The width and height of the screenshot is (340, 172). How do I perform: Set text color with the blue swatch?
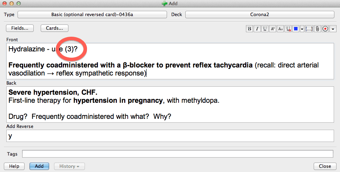pos(296,29)
